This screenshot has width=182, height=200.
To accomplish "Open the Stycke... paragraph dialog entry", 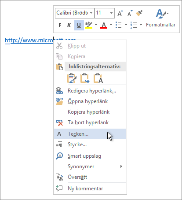I will (x=90, y=144).
